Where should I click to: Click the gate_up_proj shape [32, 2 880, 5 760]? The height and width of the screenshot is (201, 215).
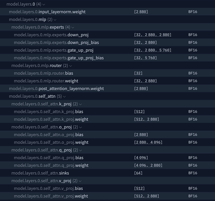pyautogui.click(x=153, y=50)
